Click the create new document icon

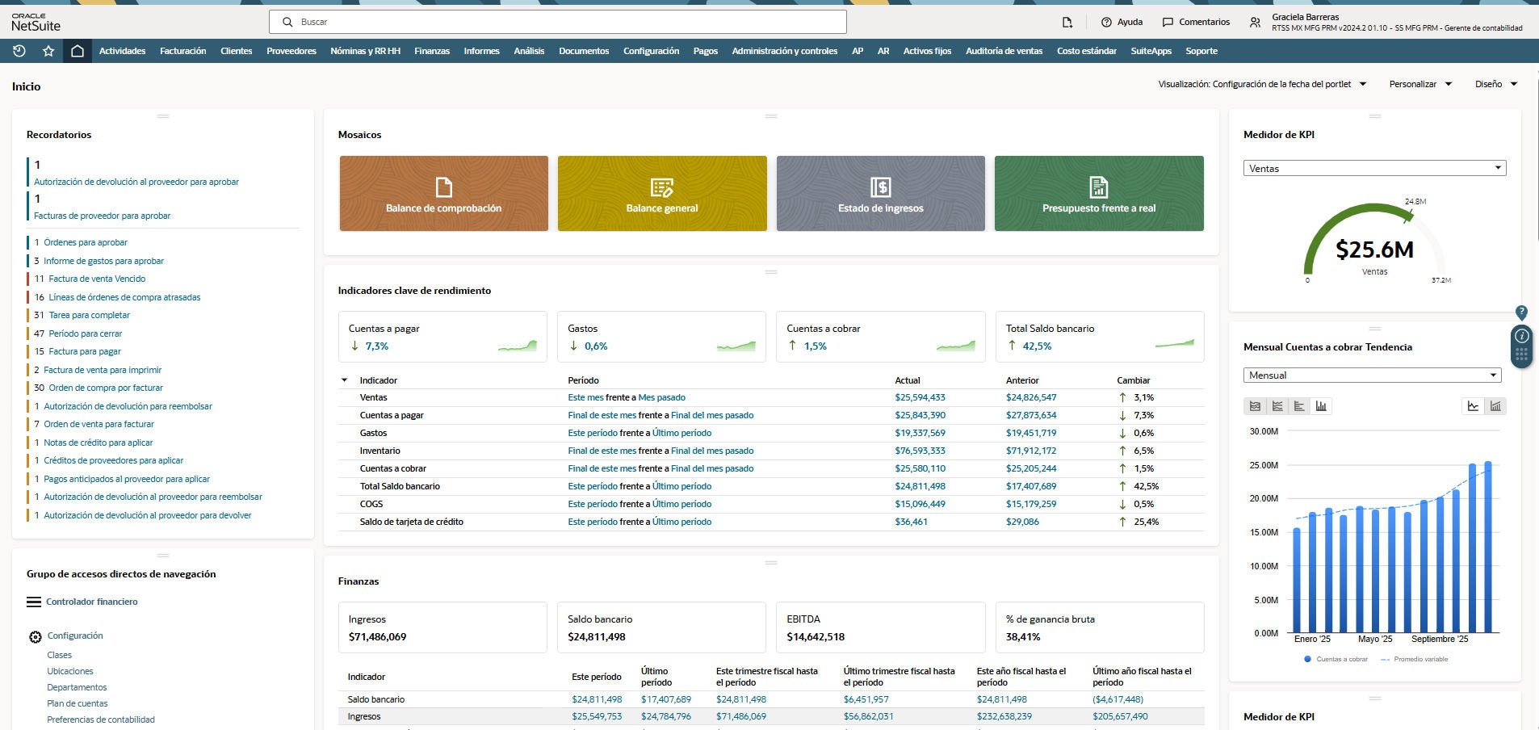pos(1067,23)
